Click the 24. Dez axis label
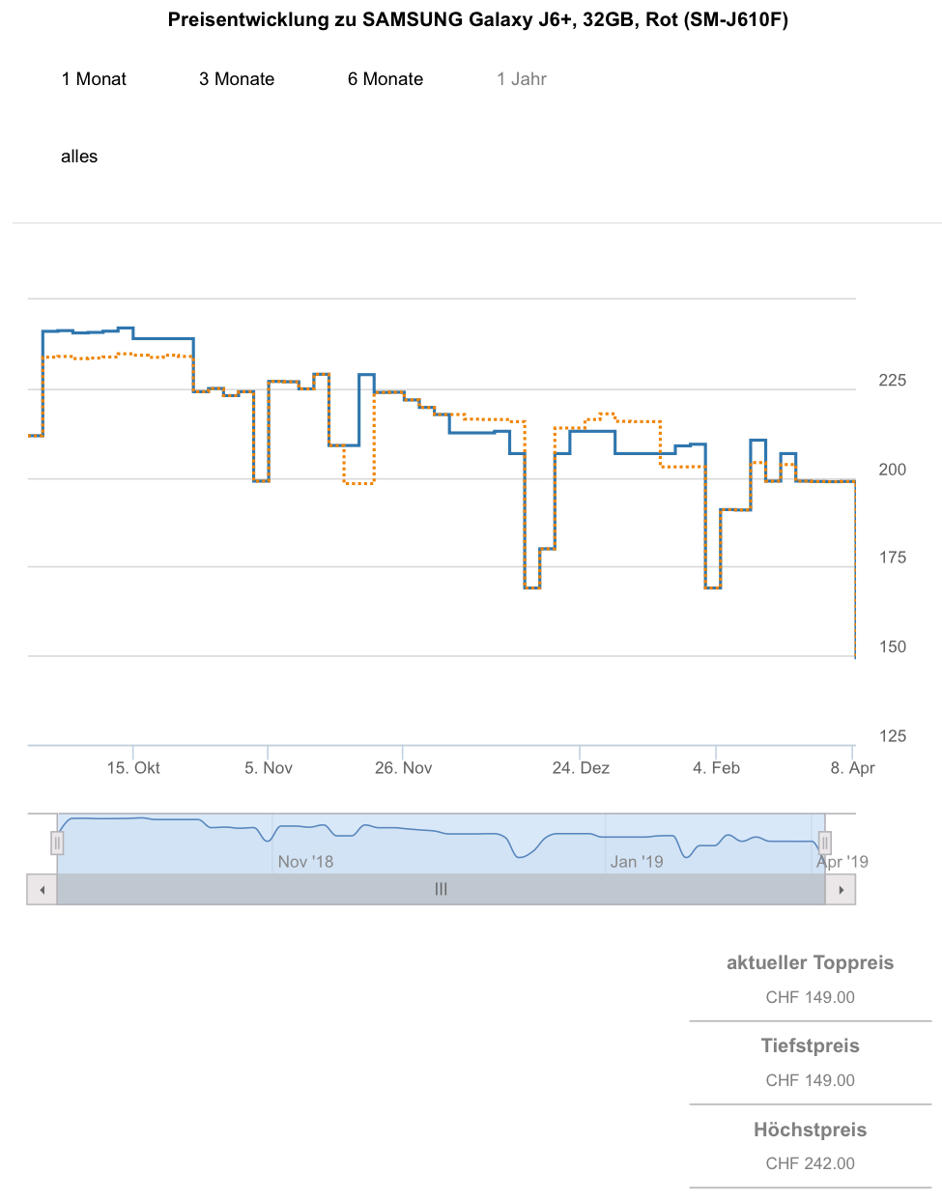The width and height of the screenshot is (942, 1202). point(581,768)
